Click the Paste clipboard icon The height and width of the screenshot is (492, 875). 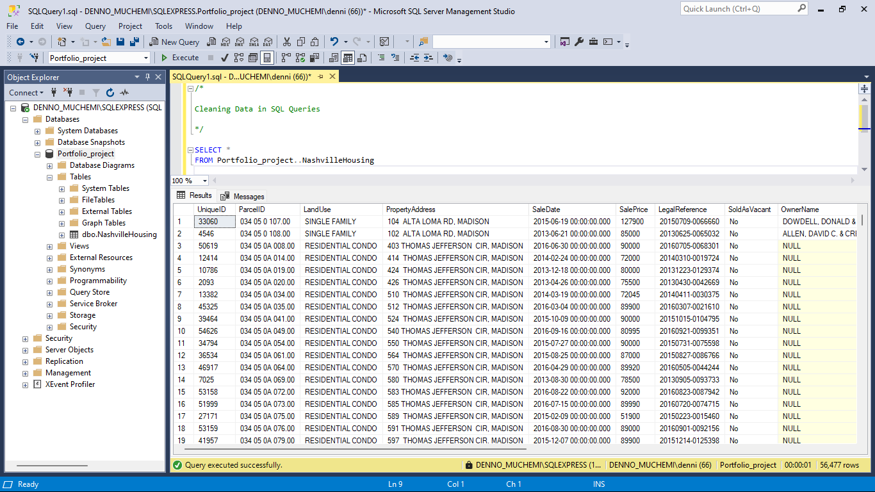pyautogui.click(x=315, y=42)
